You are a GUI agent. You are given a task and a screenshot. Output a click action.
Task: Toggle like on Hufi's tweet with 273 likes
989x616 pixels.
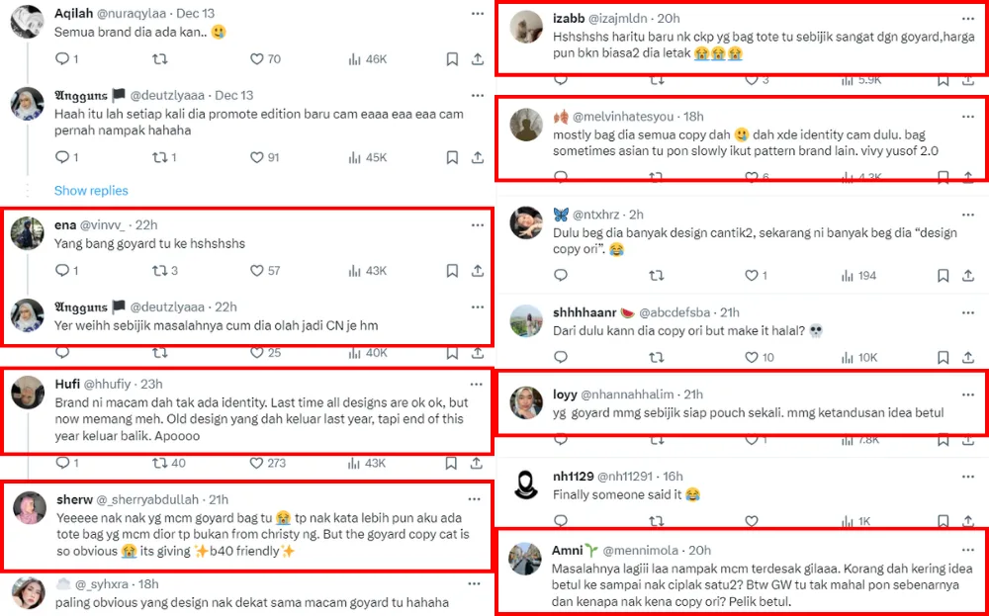click(x=257, y=463)
